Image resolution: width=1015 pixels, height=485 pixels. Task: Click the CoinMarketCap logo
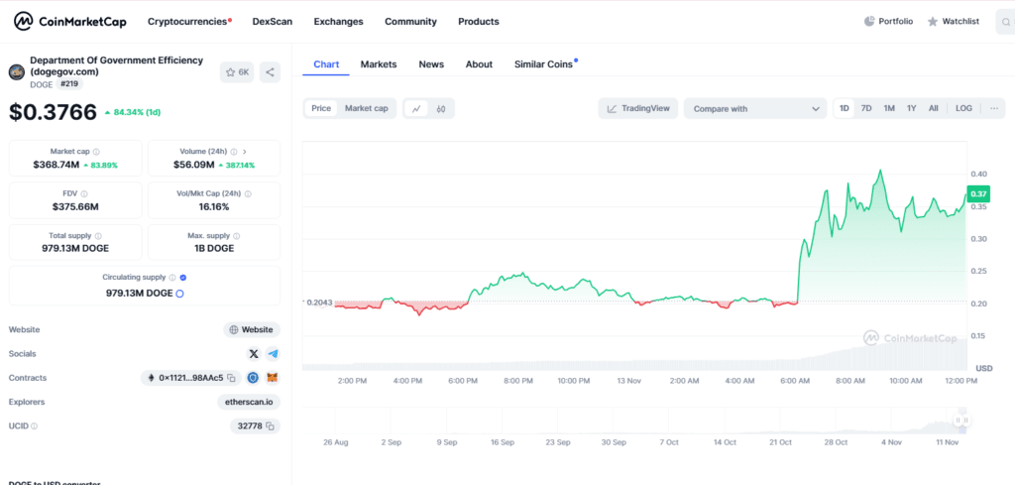point(70,22)
